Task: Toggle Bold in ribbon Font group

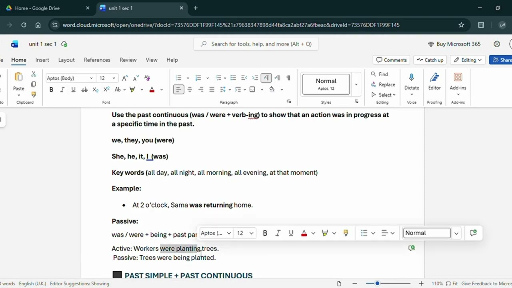Action: pyautogui.click(x=51, y=90)
